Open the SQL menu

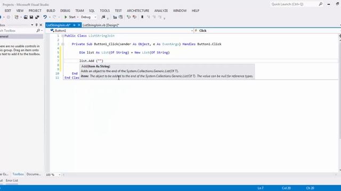[92, 11]
